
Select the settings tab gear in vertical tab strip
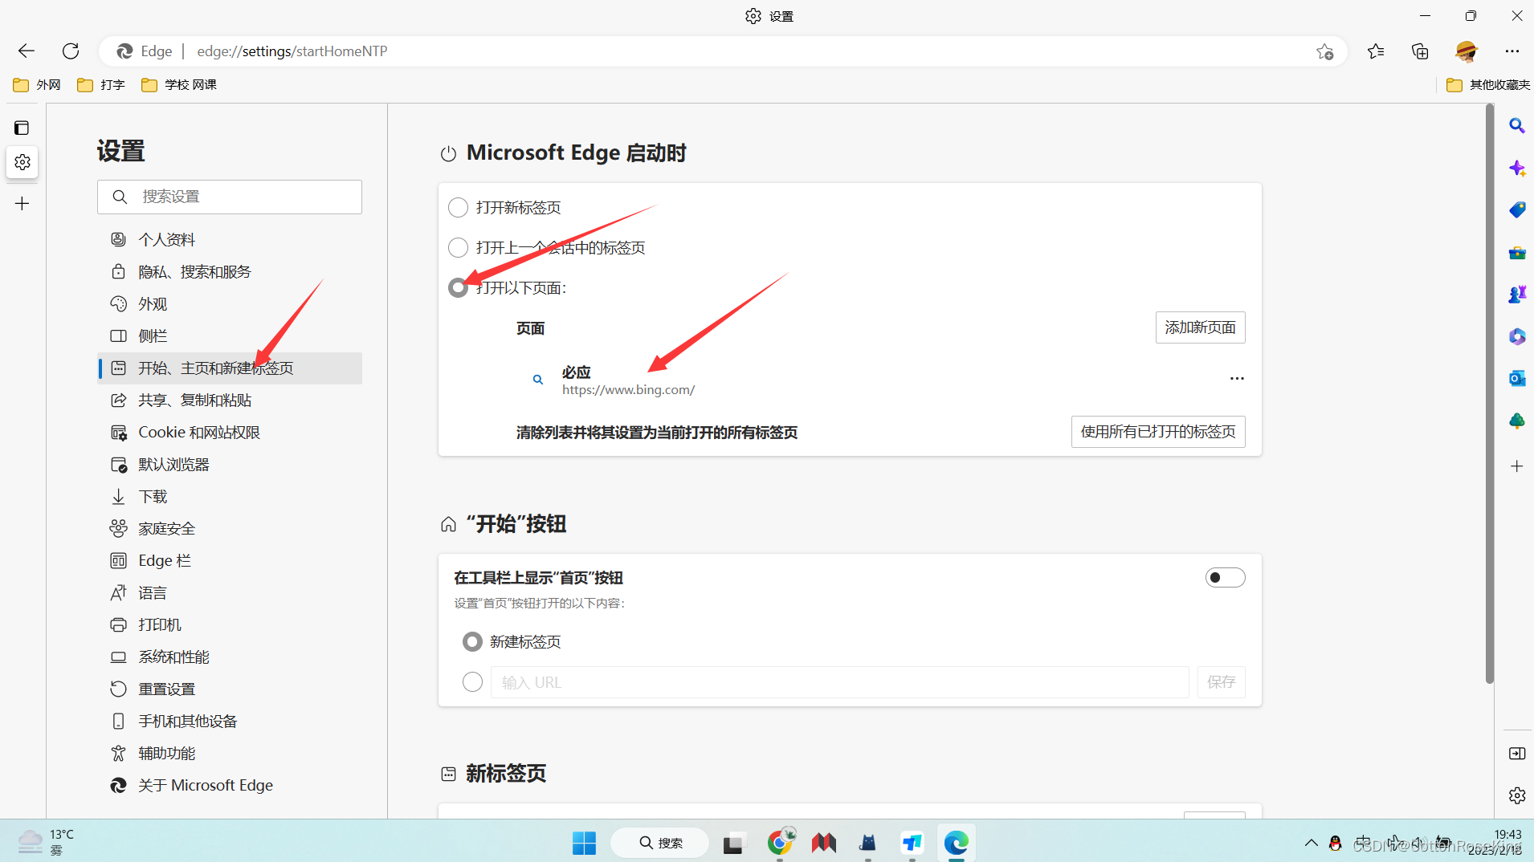[x=22, y=162]
